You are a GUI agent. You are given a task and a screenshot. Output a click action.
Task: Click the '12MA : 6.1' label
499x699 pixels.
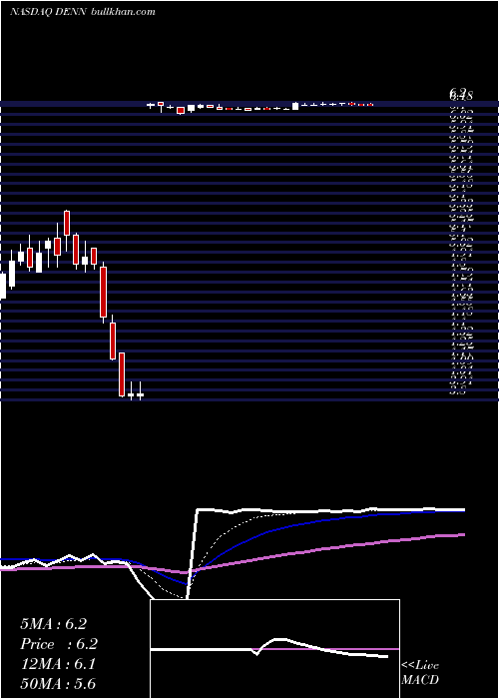[57, 664]
